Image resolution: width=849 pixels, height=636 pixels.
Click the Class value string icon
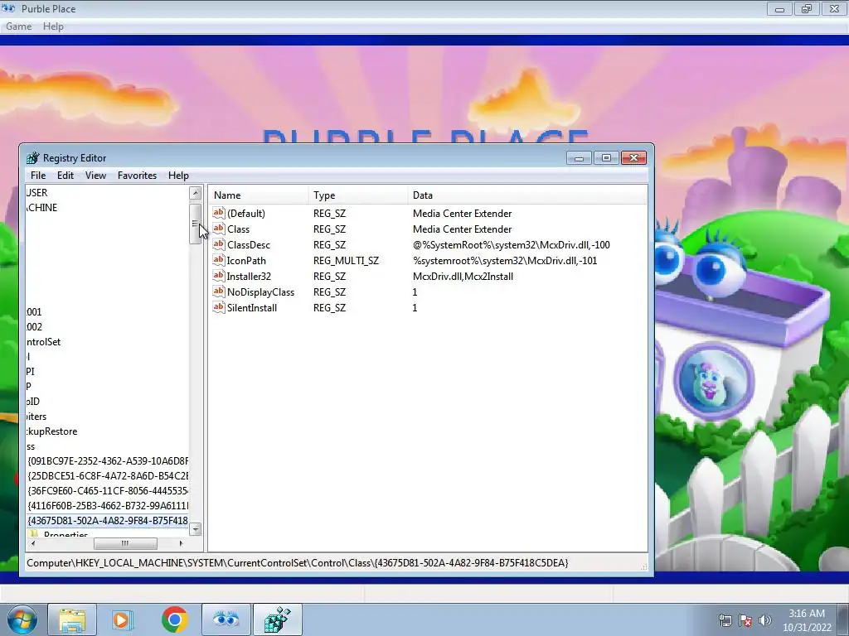pos(219,229)
